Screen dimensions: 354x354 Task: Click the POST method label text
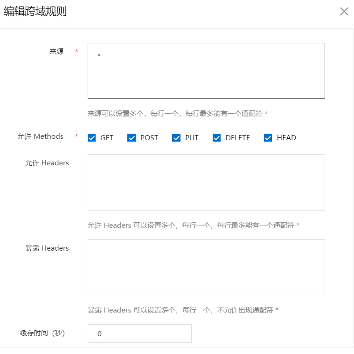[149, 138]
